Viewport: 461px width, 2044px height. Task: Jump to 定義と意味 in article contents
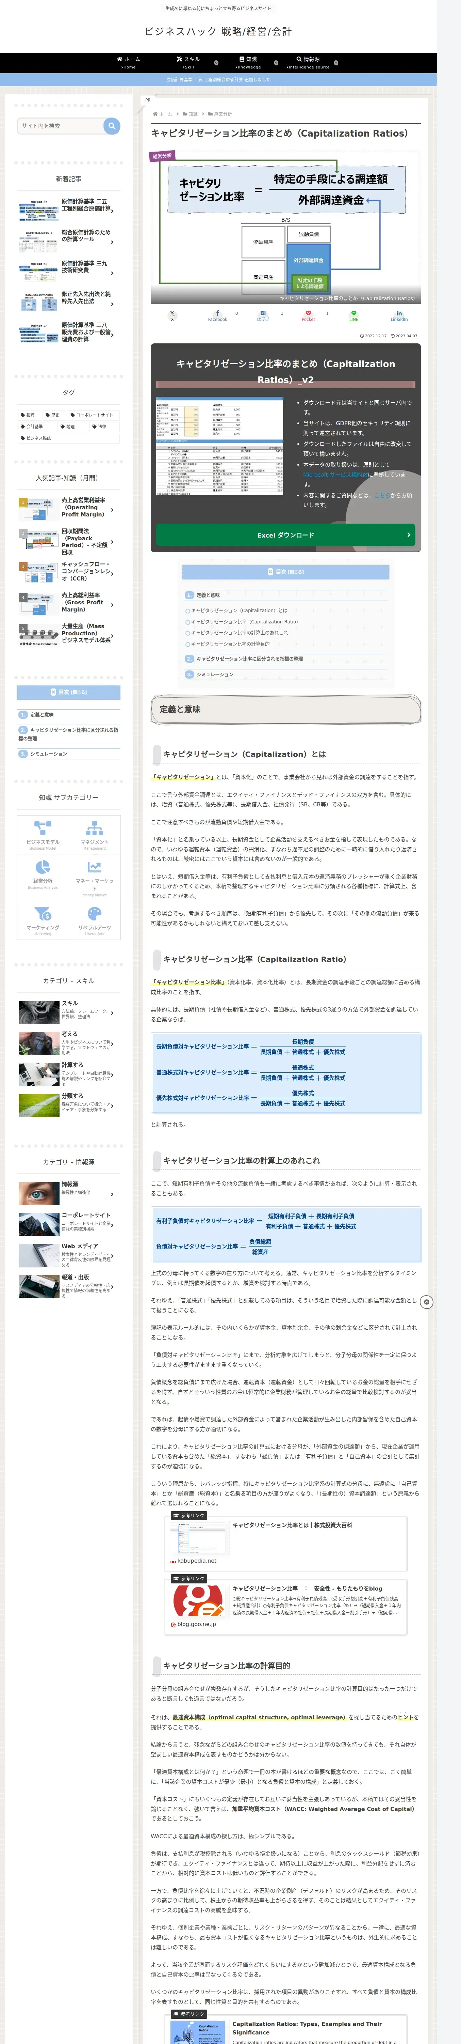[208, 595]
